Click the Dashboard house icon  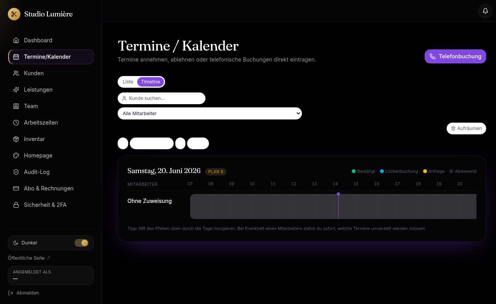(x=16, y=40)
